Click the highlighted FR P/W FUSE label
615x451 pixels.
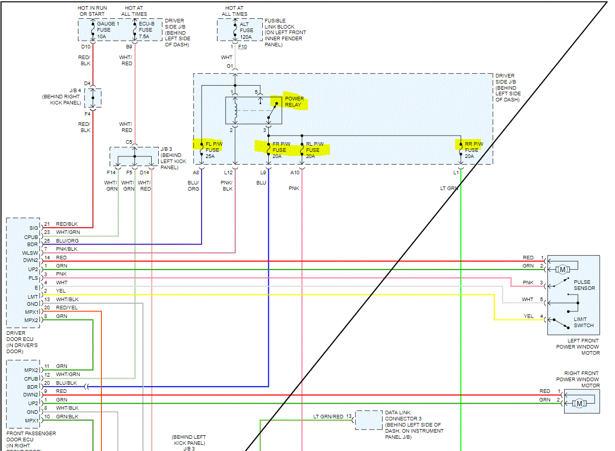279,147
